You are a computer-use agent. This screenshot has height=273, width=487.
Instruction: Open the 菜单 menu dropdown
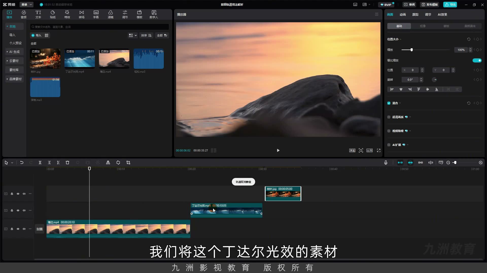[x=27, y=5]
